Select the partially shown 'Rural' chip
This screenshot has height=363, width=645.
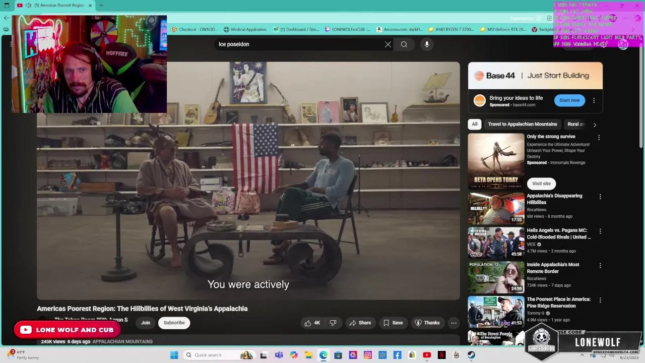576,124
